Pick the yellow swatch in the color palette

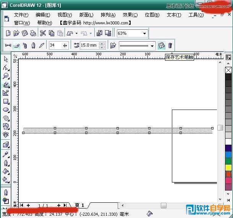click(x=228, y=167)
